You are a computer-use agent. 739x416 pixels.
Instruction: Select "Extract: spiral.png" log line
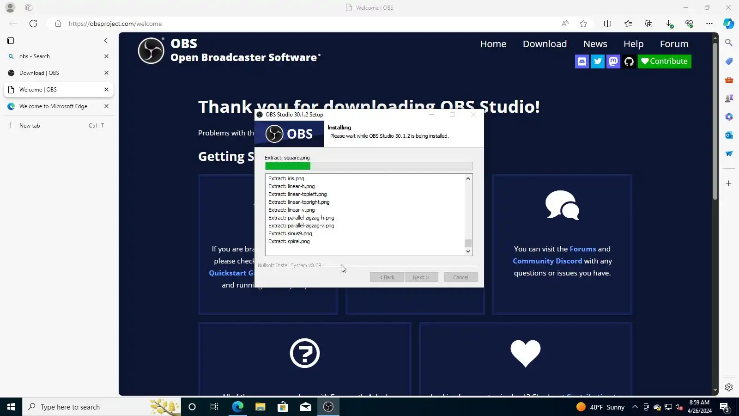(289, 241)
